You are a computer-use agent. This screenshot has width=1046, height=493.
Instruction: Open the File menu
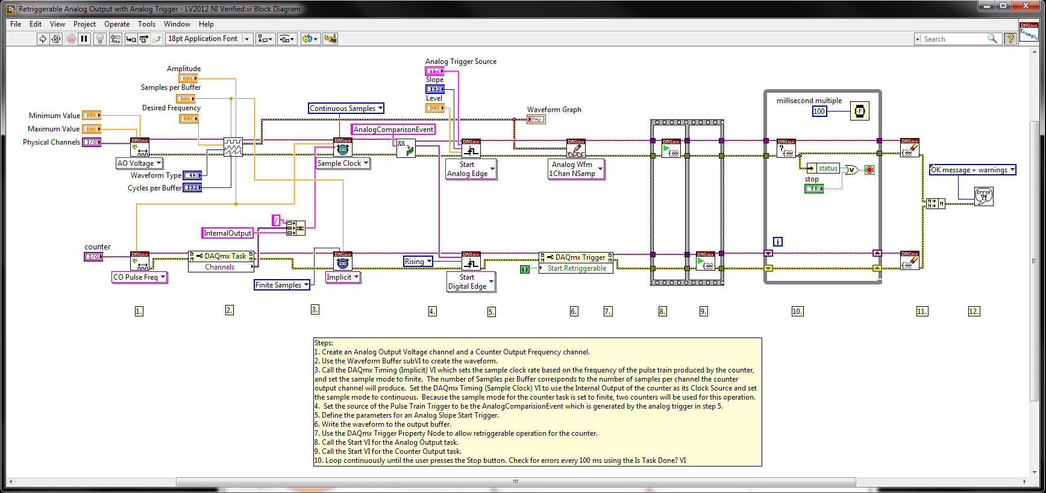[x=16, y=24]
